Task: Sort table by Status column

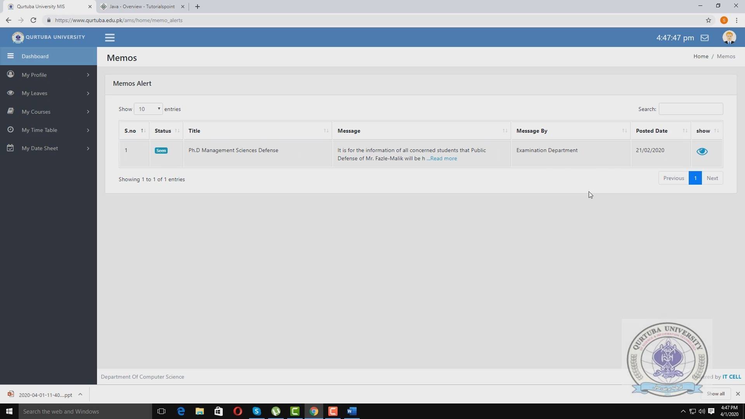Action: [x=166, y=131]
